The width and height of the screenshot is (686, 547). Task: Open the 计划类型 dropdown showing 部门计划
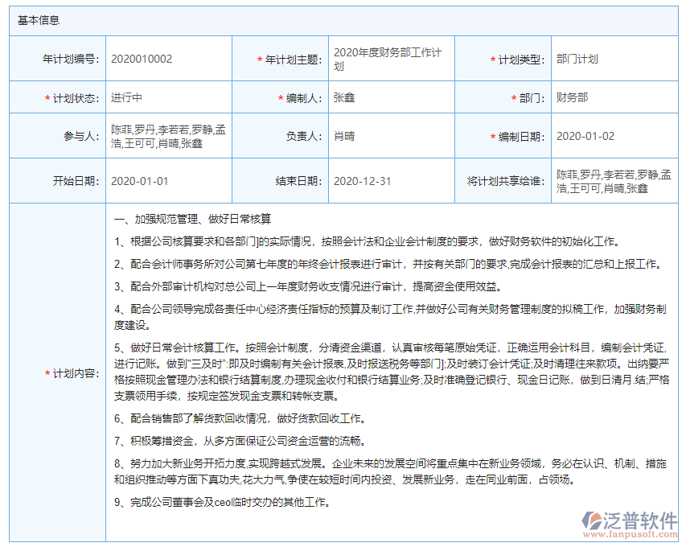pos(573,59)
